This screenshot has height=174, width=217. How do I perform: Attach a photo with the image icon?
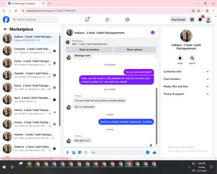[73, 152]
